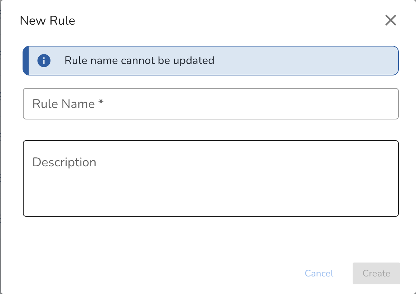This screenshot has height=294, width=416.
Task: Click the required asterisk beside Rule Name
Action: (101, 102)
